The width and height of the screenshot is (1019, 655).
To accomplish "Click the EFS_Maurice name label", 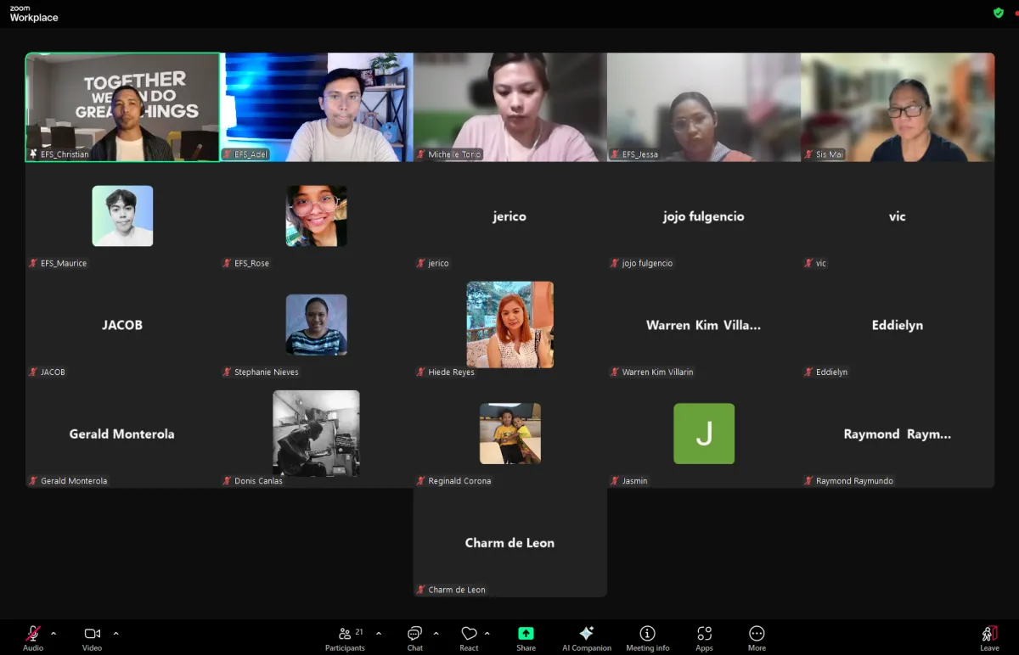I will coord(64,263).
